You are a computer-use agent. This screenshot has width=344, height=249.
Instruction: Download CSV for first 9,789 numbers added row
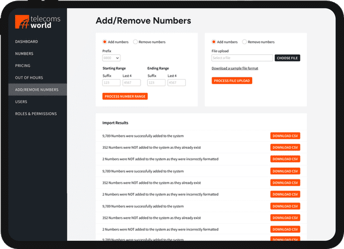tap(285, 136)
